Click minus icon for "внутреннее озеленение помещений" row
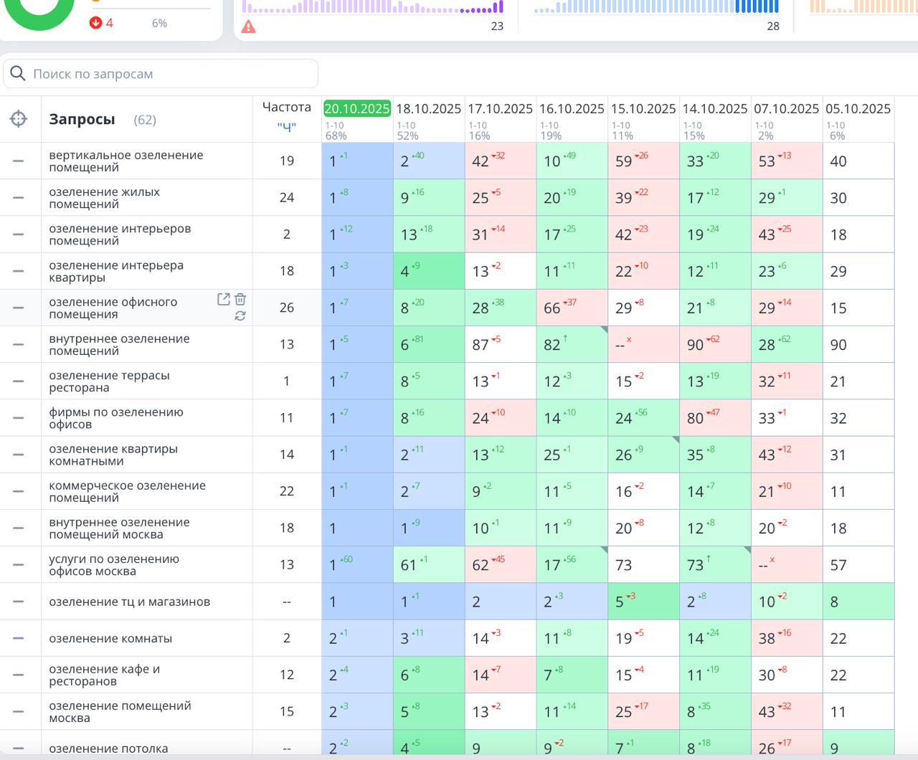This screenshot has height=760, width=918. coord(19,344)
